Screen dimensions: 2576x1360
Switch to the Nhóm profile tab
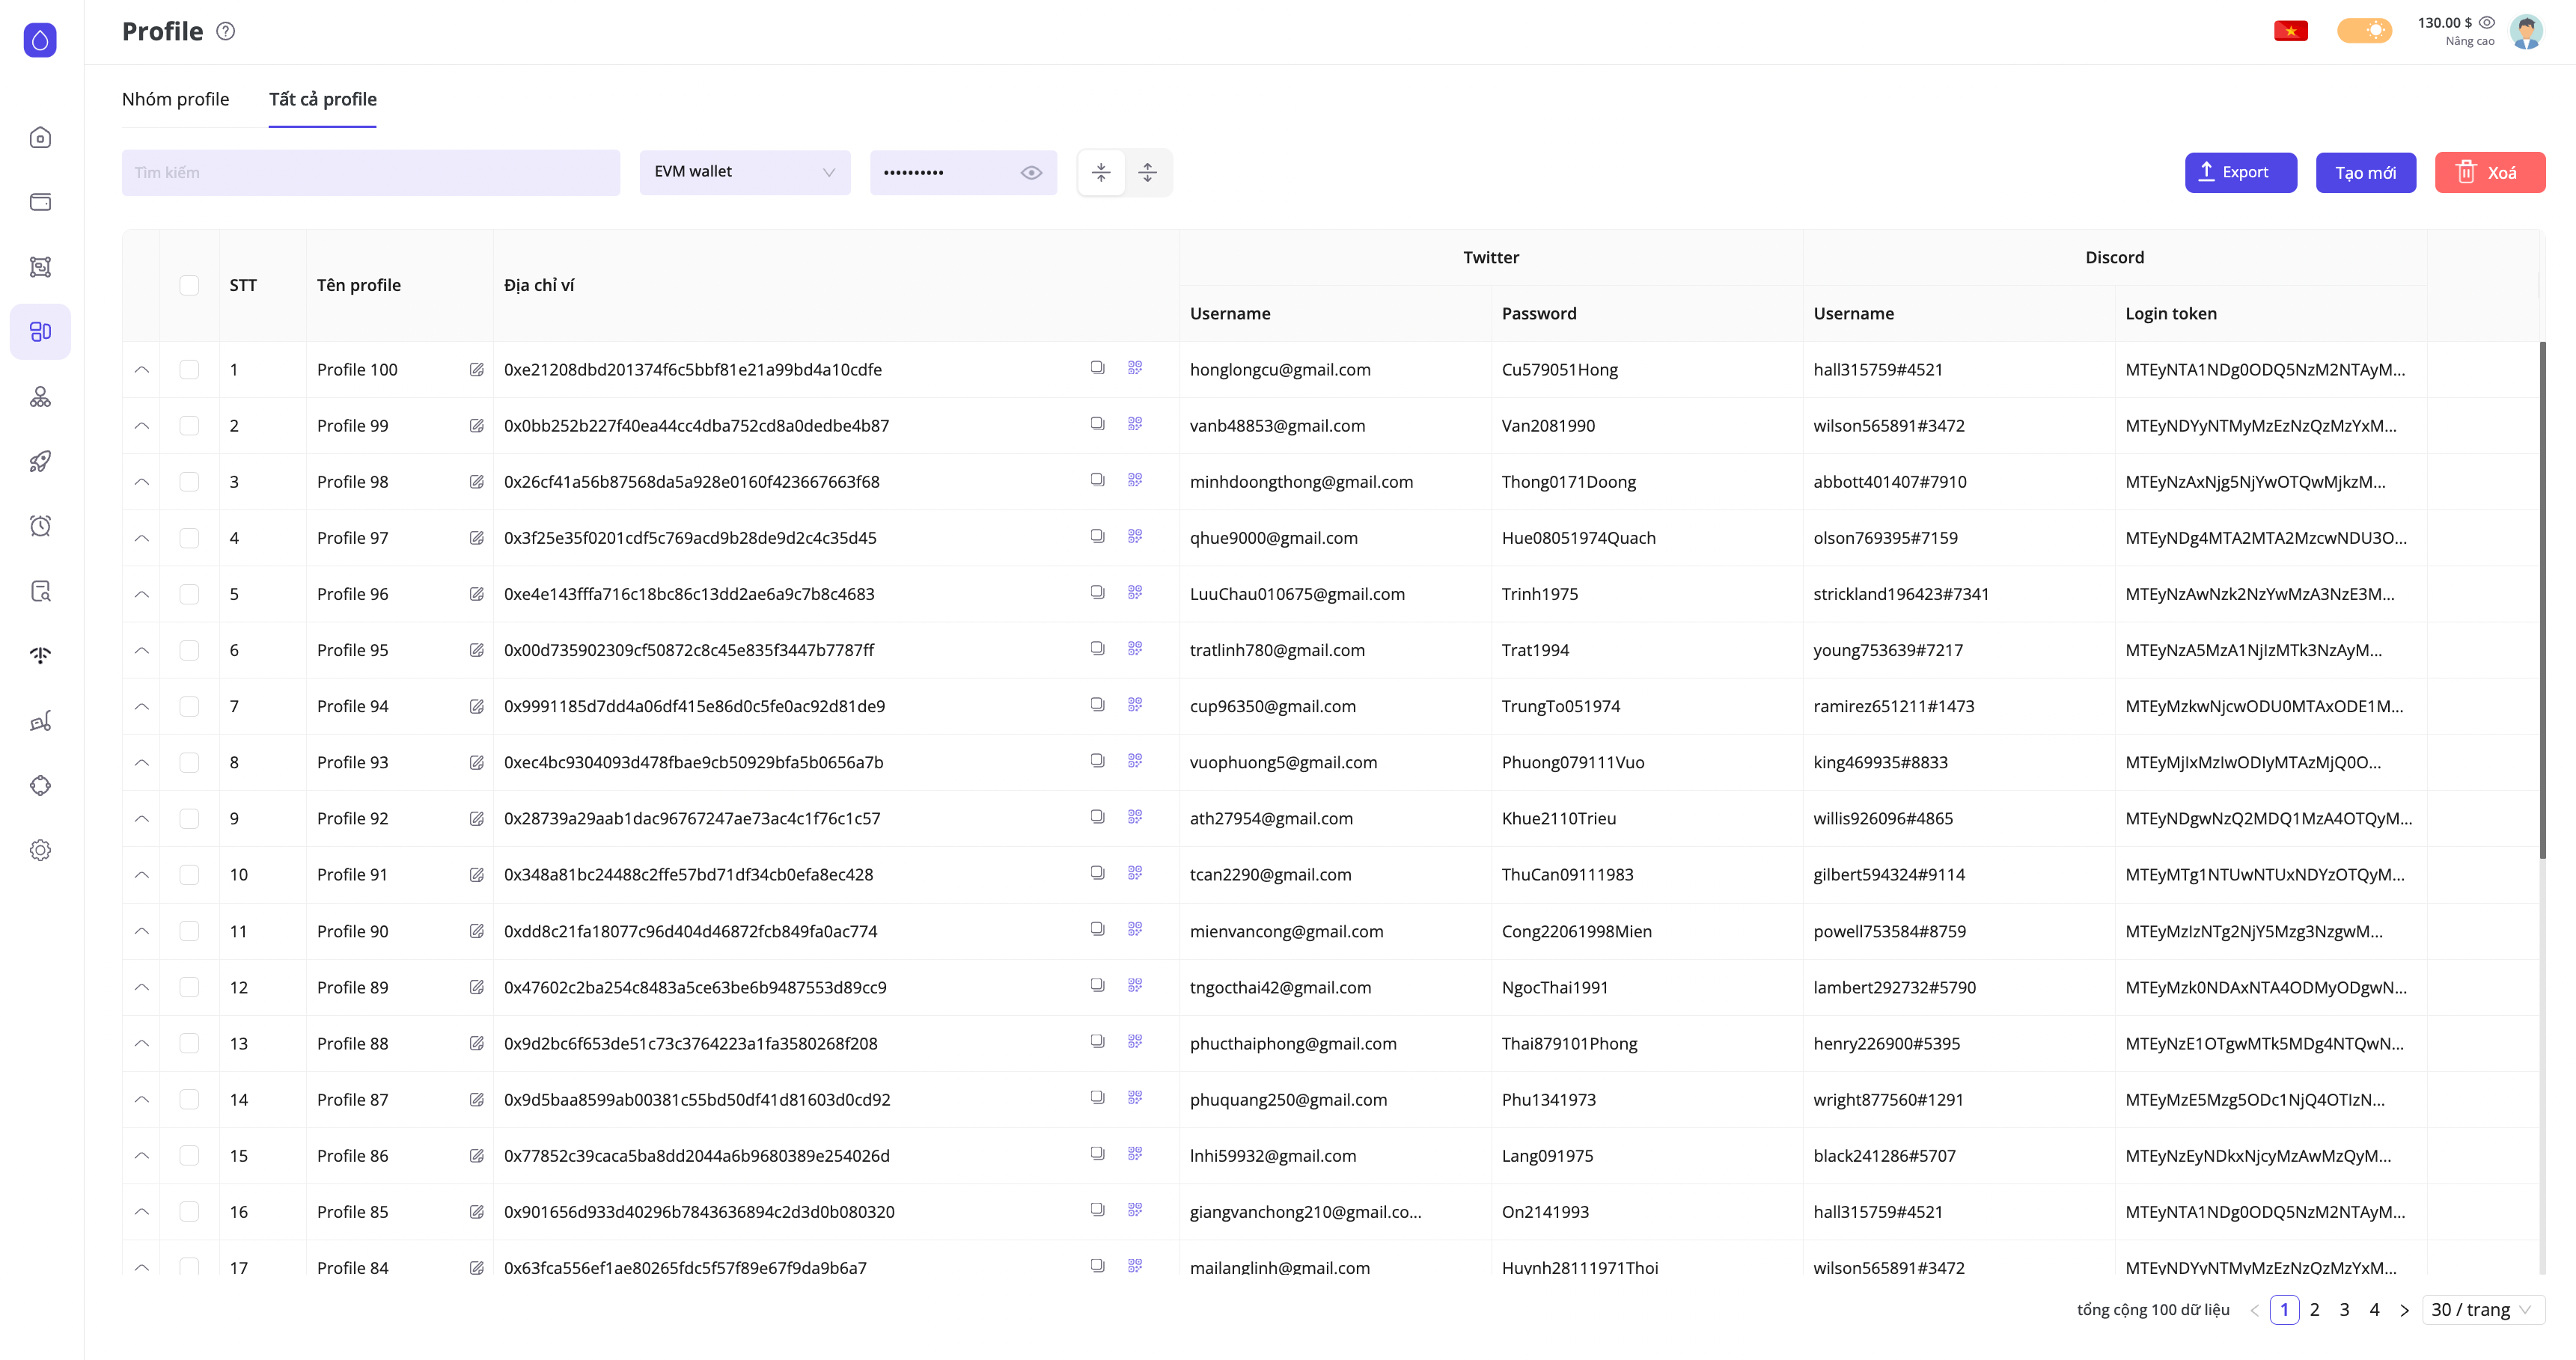tap(175, 99)
